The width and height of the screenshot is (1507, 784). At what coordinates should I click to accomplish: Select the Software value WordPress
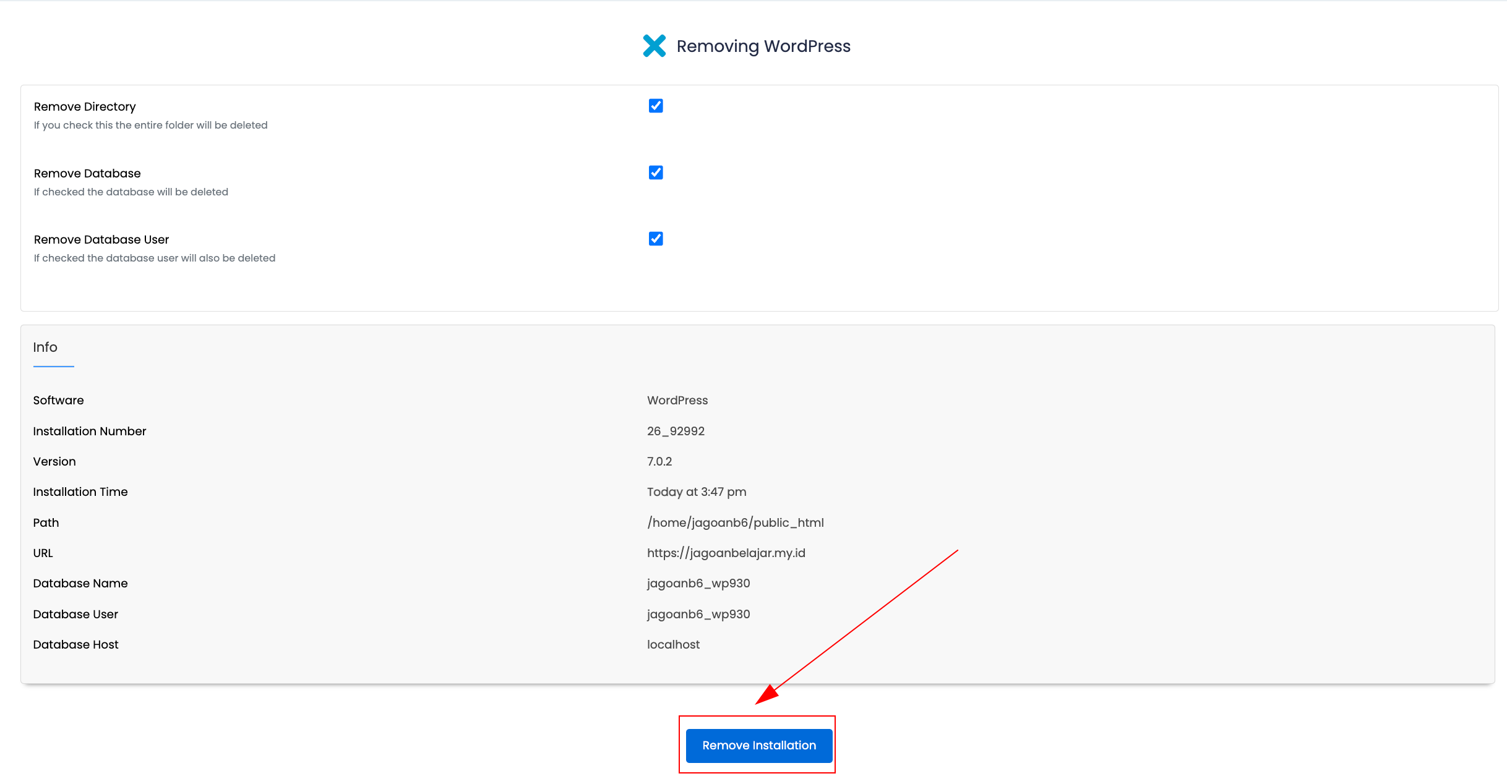(677, 401)
